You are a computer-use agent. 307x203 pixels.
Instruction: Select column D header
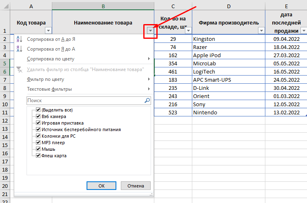(229, 7)
